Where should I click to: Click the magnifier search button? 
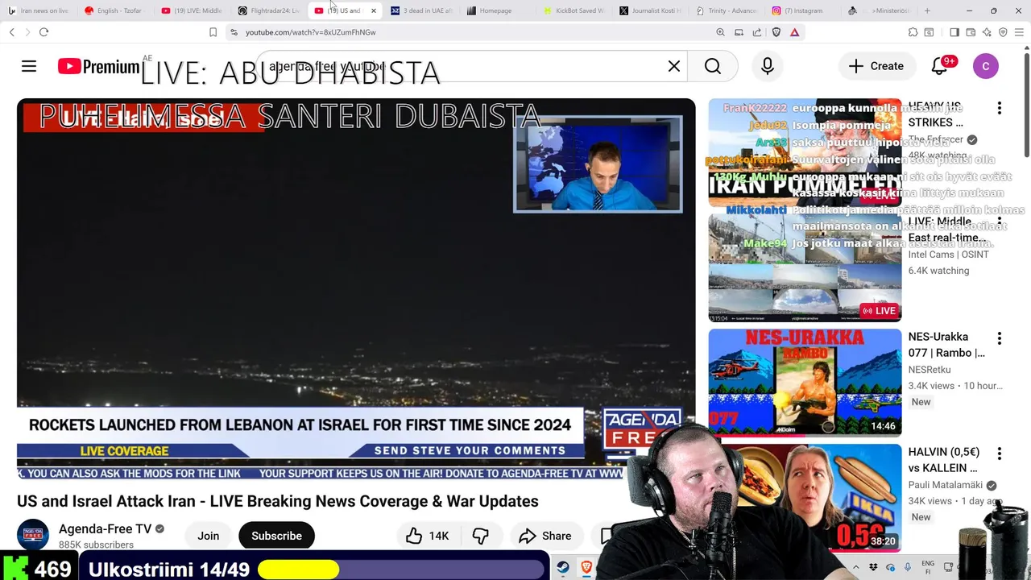click(x=713, y=66)
